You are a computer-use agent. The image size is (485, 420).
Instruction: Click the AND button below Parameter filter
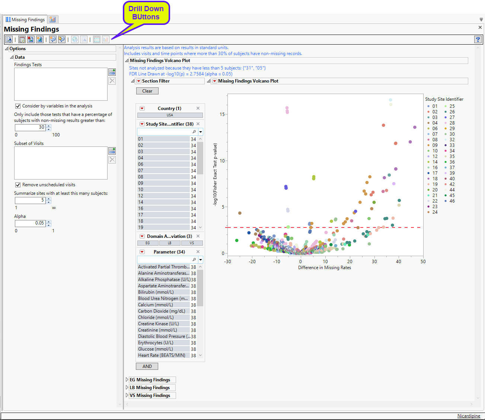point(147,366)
